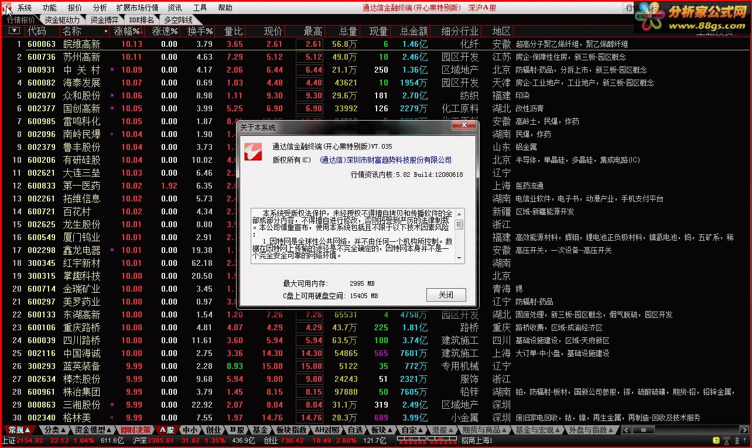Close the 关于本系统 dialog with the X button
The height and width of the screenshot is (448, 752).
click(x=464, y=126)
